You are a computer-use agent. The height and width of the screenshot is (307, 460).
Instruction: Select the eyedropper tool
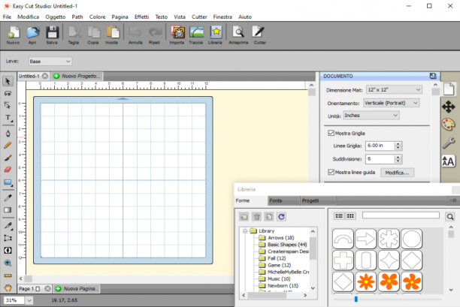8,197
